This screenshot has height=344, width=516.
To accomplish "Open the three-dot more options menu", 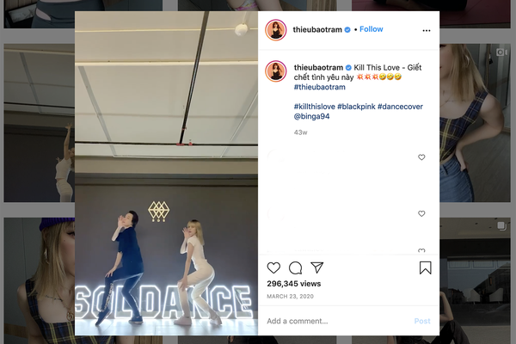I will [427, 30].
